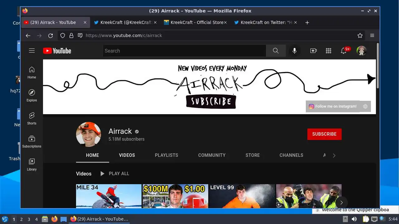
Task: Click Firefox back arrow
Action: 28,35
